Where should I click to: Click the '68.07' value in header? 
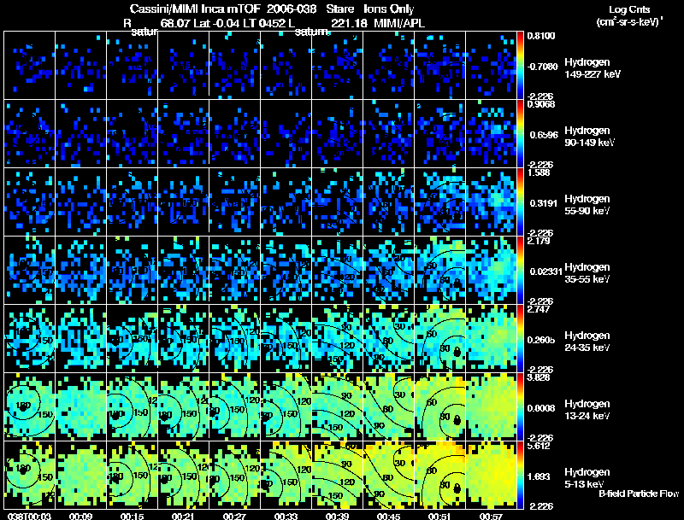(175, 24)
